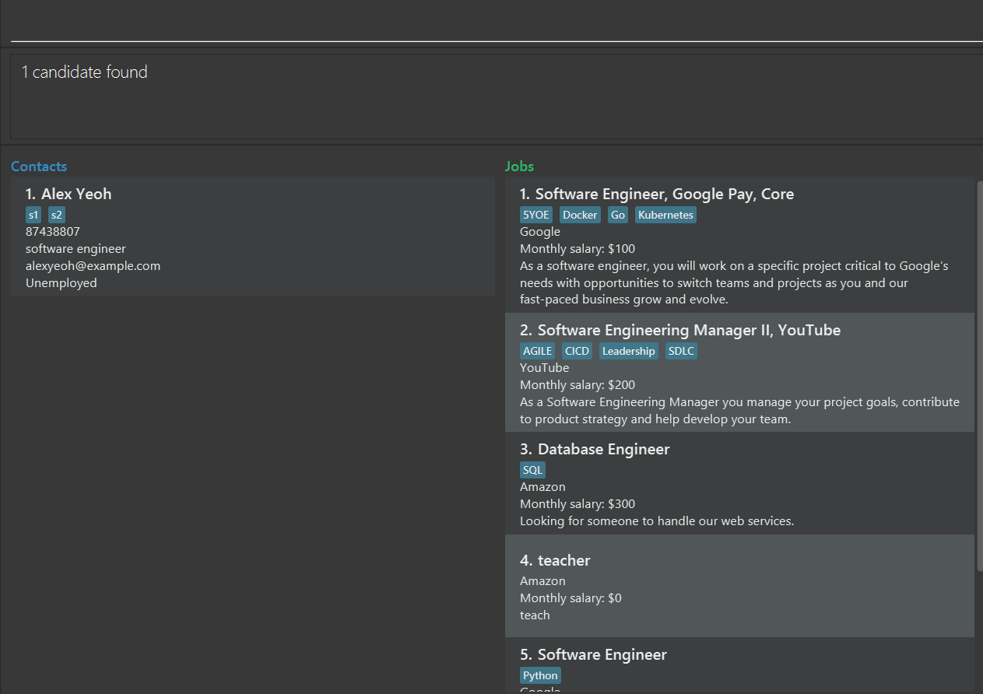Click 'Monthly salary: $200' text

click(578, 385)
